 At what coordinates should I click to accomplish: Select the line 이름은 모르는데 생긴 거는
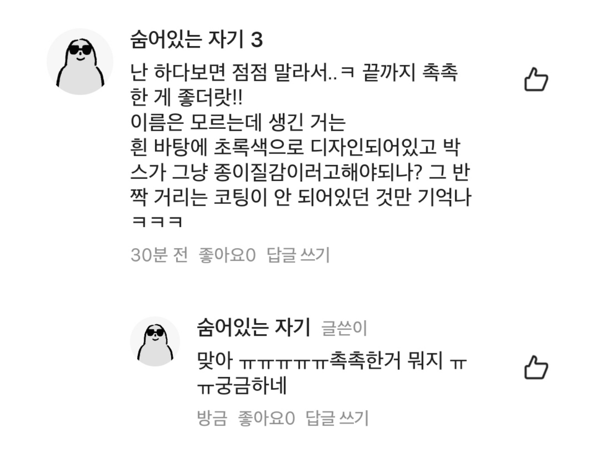[238, 122]
